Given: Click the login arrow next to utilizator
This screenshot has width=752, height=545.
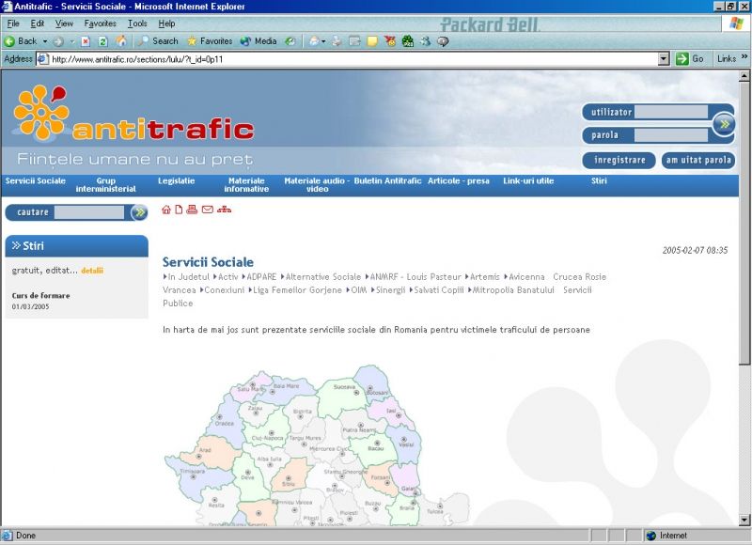Looking at the screenshot, I should click(723, 123).
